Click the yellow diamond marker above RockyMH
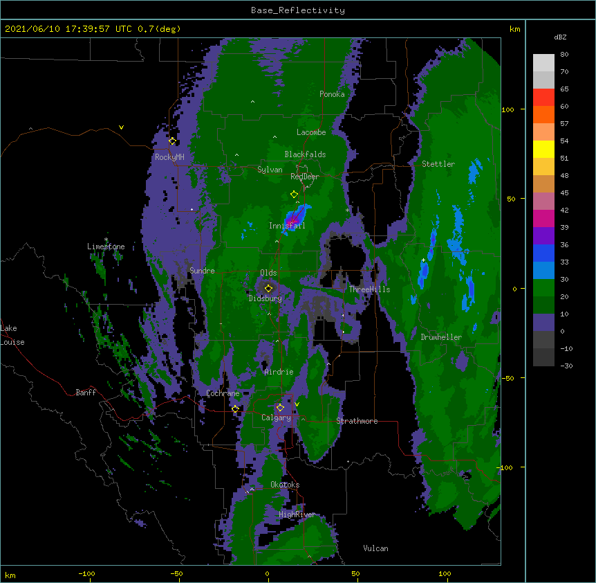 tap(173, 141)
